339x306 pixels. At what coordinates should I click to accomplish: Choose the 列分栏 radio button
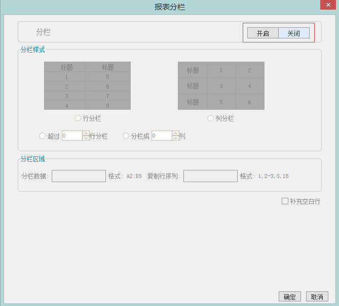click(210, 118)
